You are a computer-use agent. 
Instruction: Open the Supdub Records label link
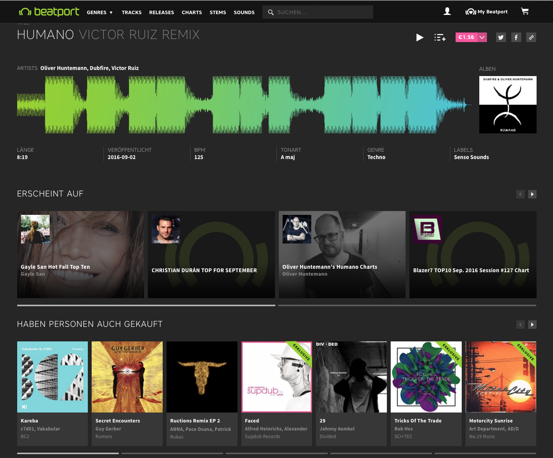click(263, 437)
